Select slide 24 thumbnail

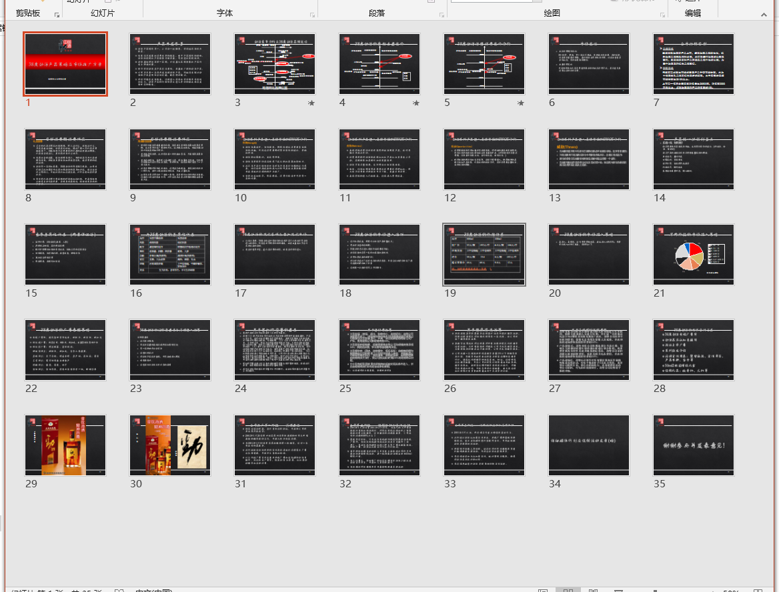point(275,350)
